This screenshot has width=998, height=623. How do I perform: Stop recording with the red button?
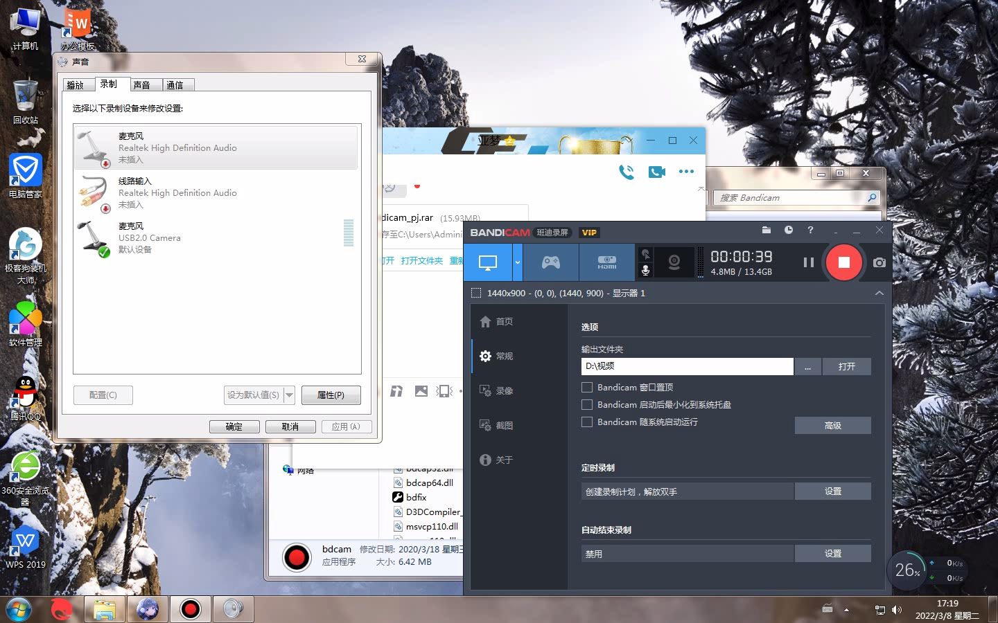843,262
